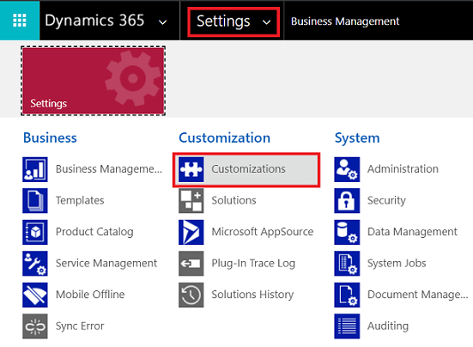This screenshot has width=473, height=347.
Task: Click the Data Management icon
Action: (x=347, y=232)
